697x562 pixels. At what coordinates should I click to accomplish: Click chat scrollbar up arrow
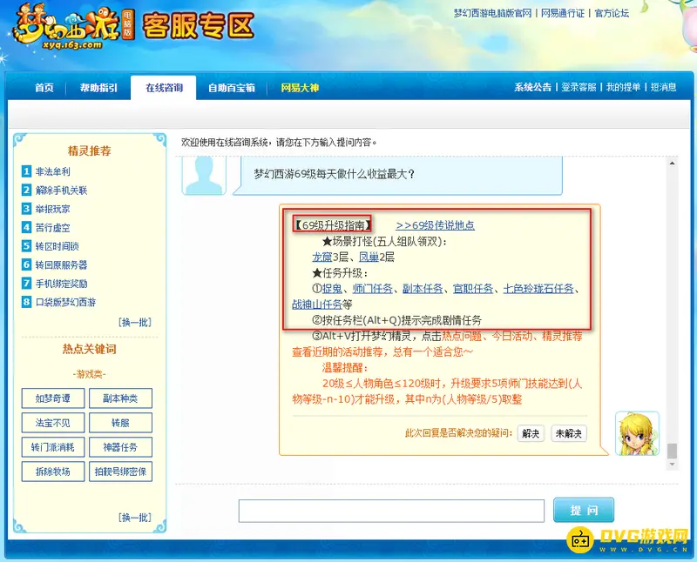[x=672, y=164]
